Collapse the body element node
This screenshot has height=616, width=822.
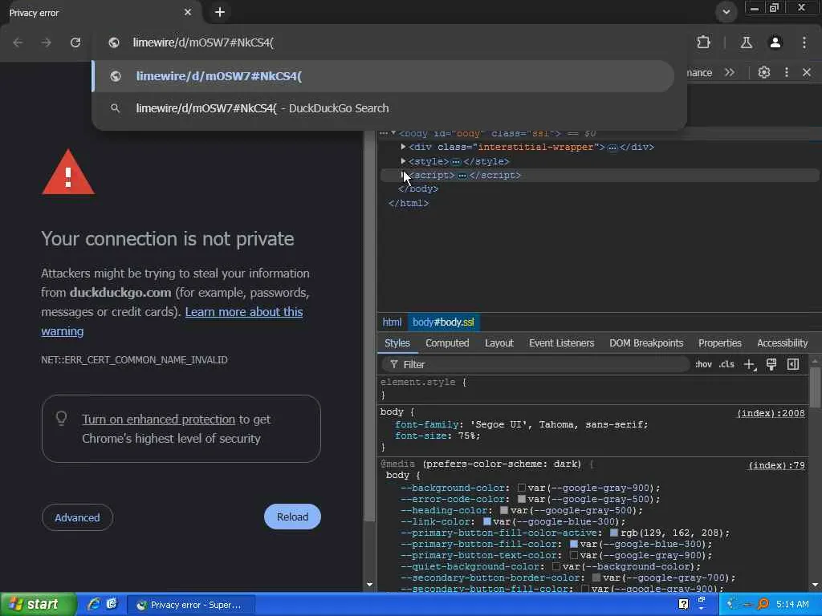point(393,133)
